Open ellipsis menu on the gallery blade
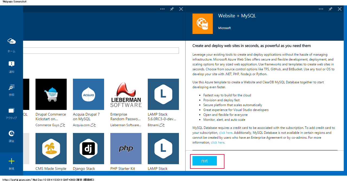The height and width of the screenshot is (181, 347). coord(162,9)
